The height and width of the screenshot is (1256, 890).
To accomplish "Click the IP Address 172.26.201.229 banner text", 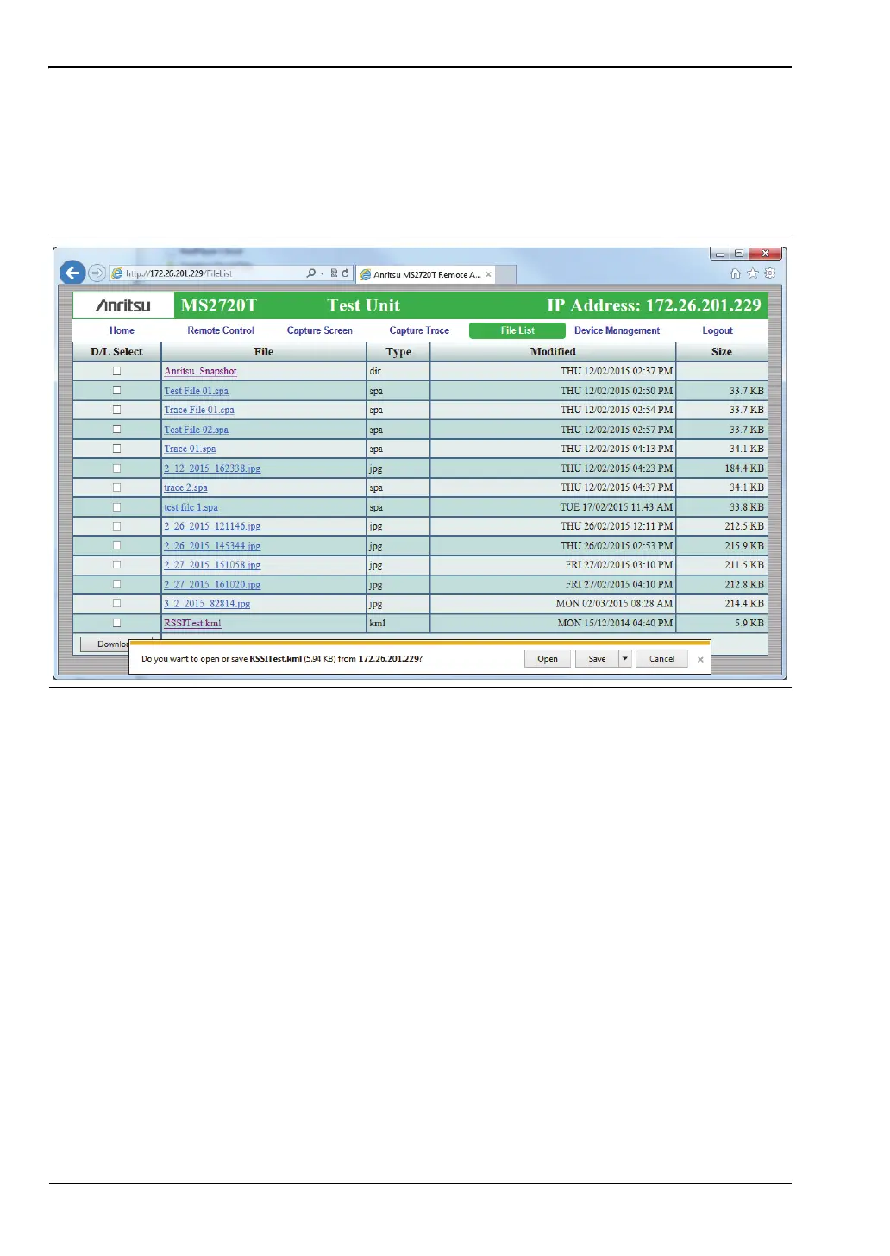I will pos(654,305).
